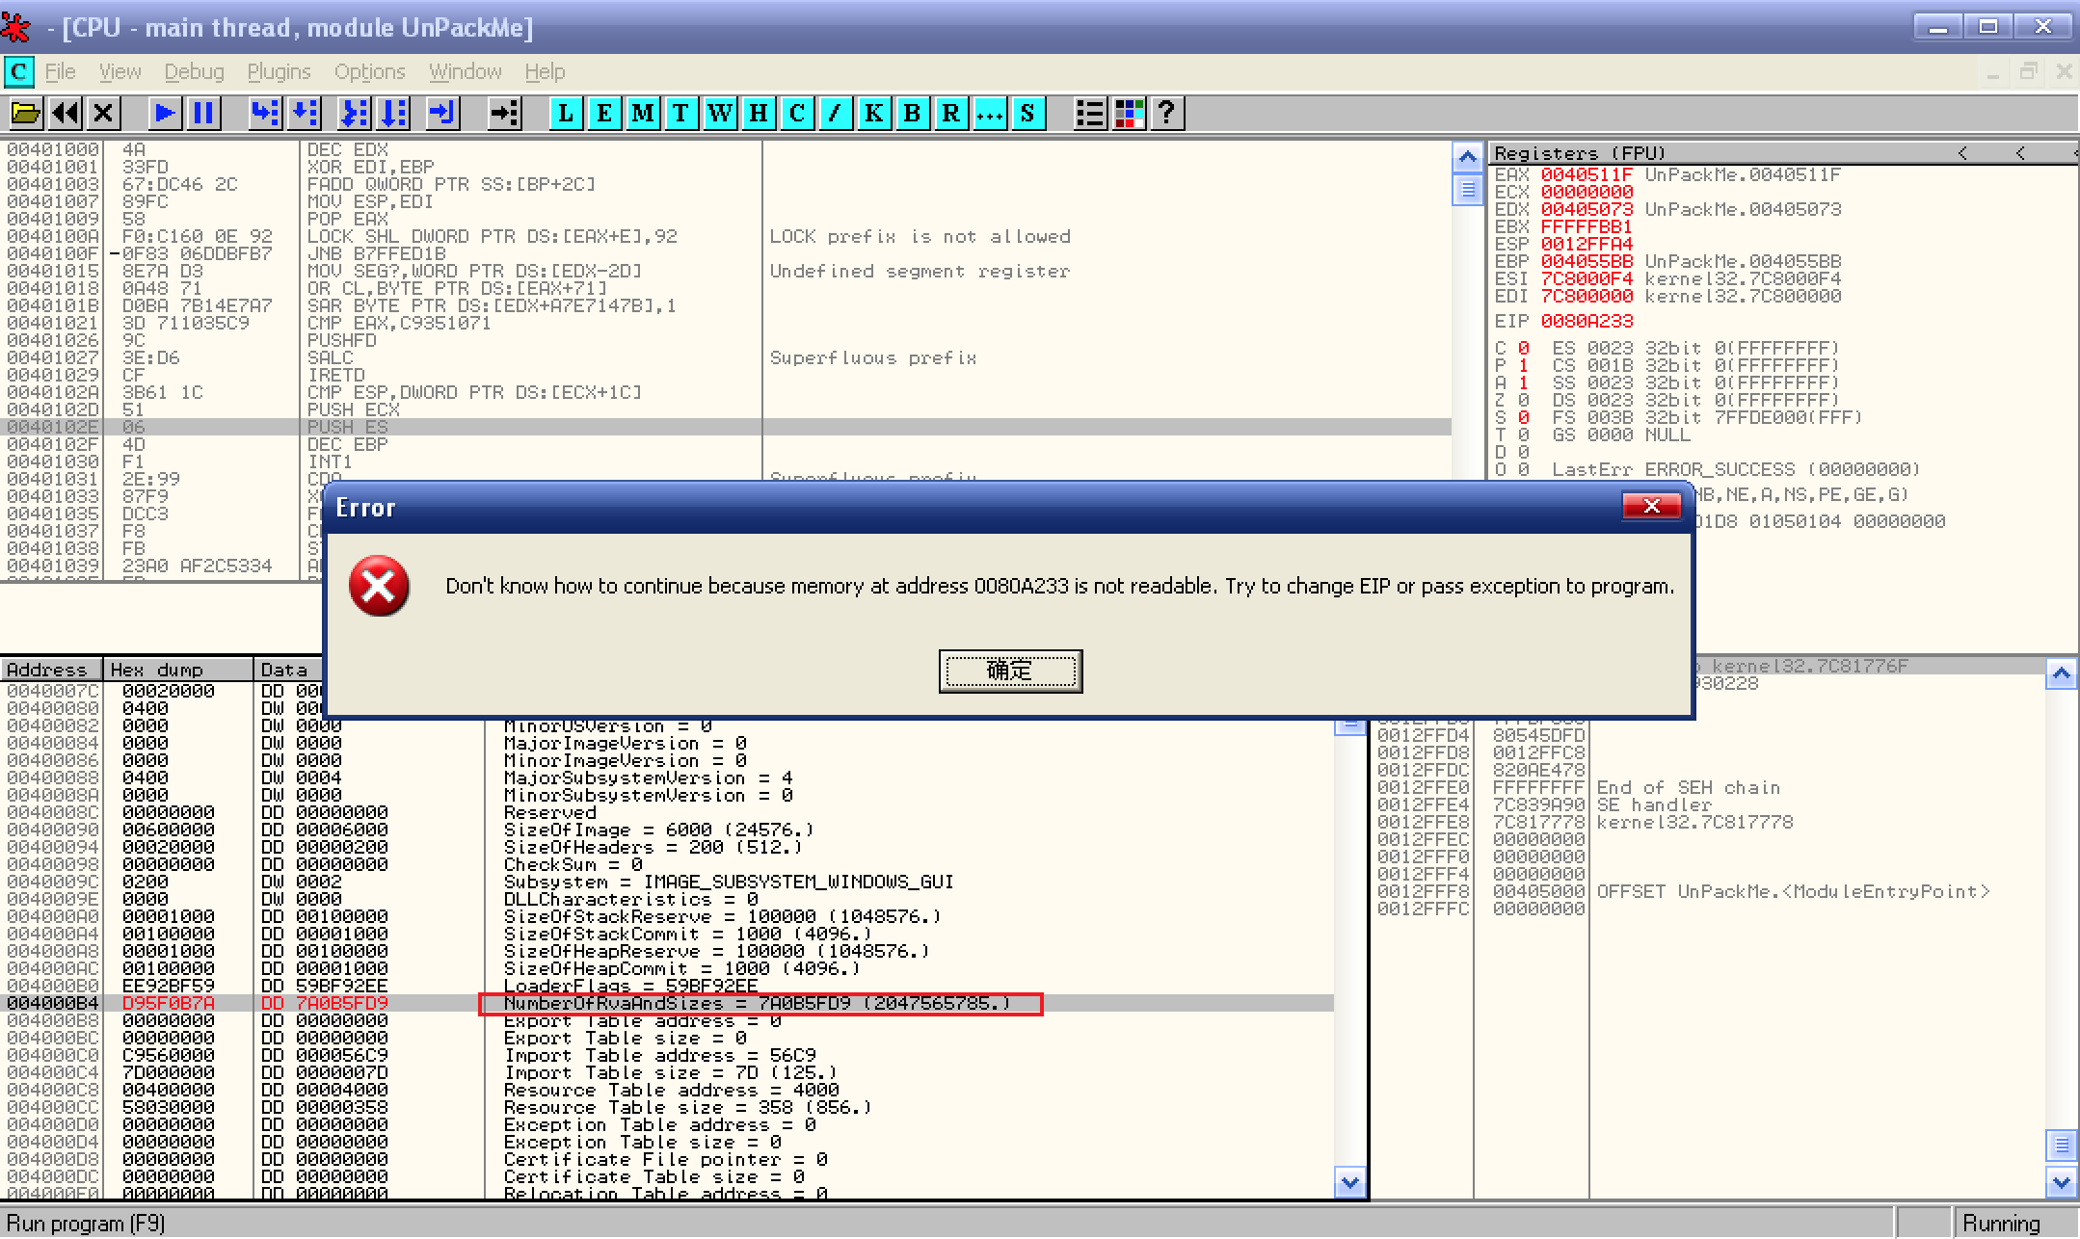Open the Debug menu
The height and width of the screenshot is (1239, 2080).
pyautogui.click(x=194, y=72)
